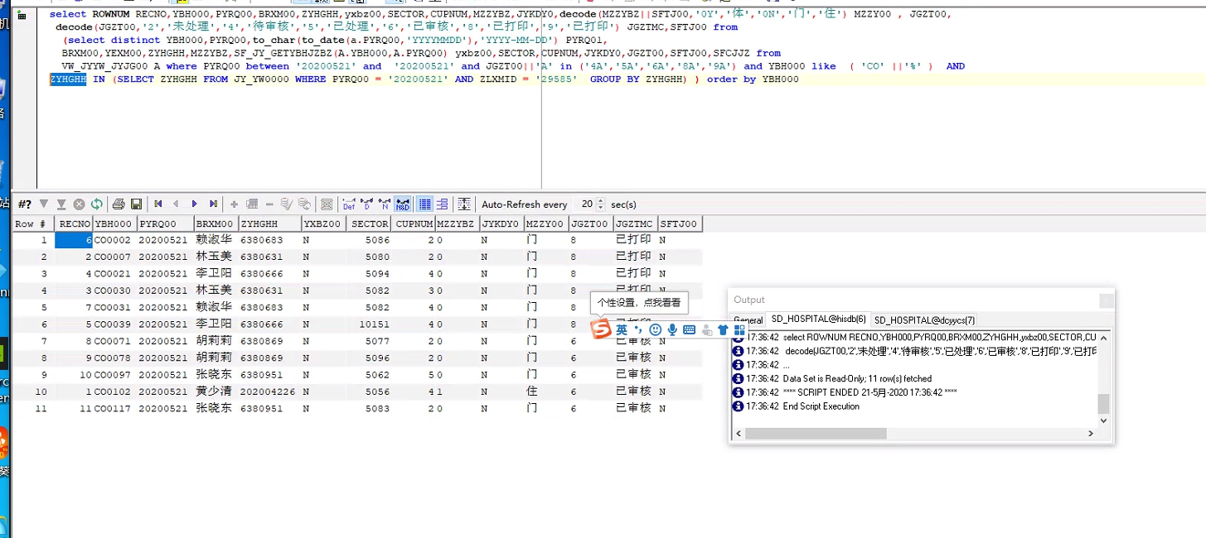Click the Sogou voice input microphone
The image size is (1206, 538).
click(x=672, y=330)
